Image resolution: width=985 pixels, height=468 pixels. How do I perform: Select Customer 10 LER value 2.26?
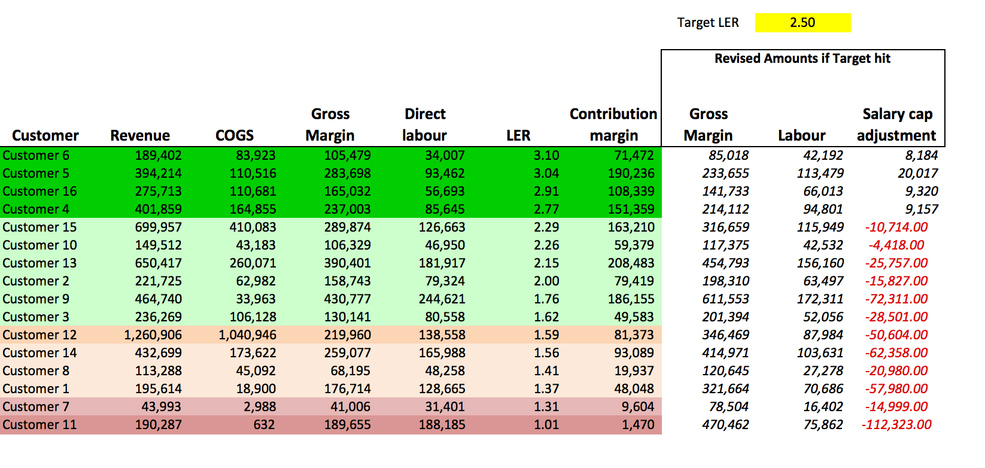tap(546, 245)
